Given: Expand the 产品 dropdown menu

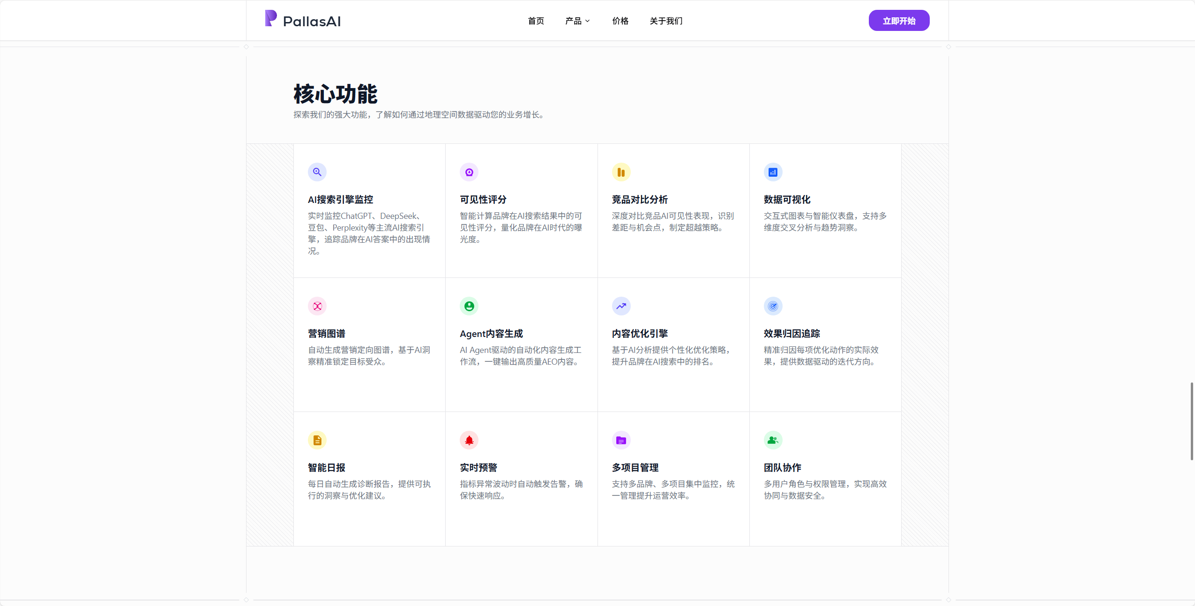Looking at the screenshot, I should click(x=577, y=21).
